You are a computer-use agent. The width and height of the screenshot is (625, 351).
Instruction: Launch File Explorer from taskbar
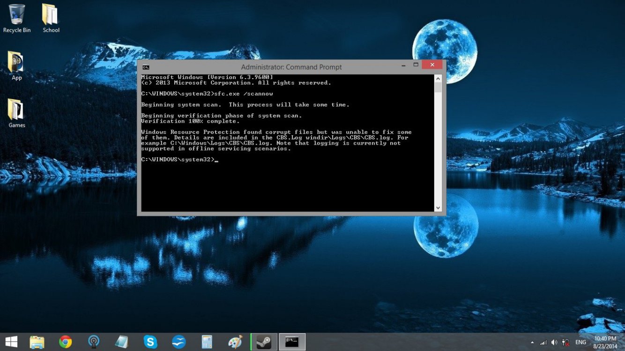[x=37, y=342]
